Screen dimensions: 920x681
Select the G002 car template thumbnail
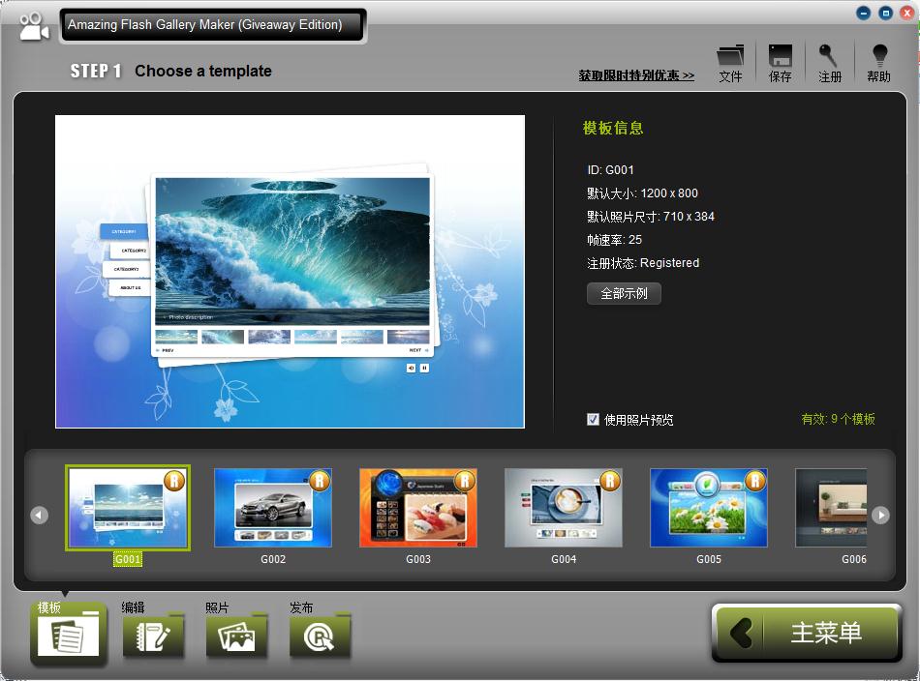pos(273,508)
